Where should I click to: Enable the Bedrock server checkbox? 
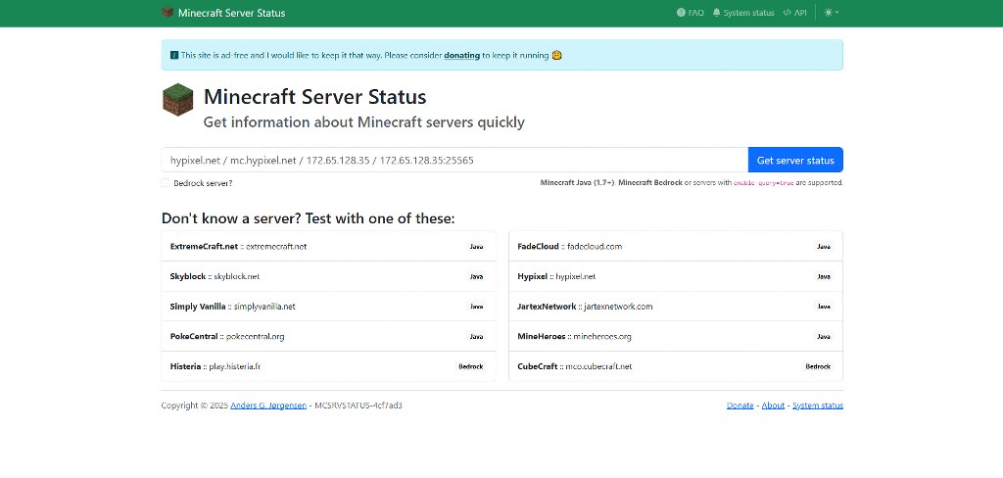(x=166, y=183)
